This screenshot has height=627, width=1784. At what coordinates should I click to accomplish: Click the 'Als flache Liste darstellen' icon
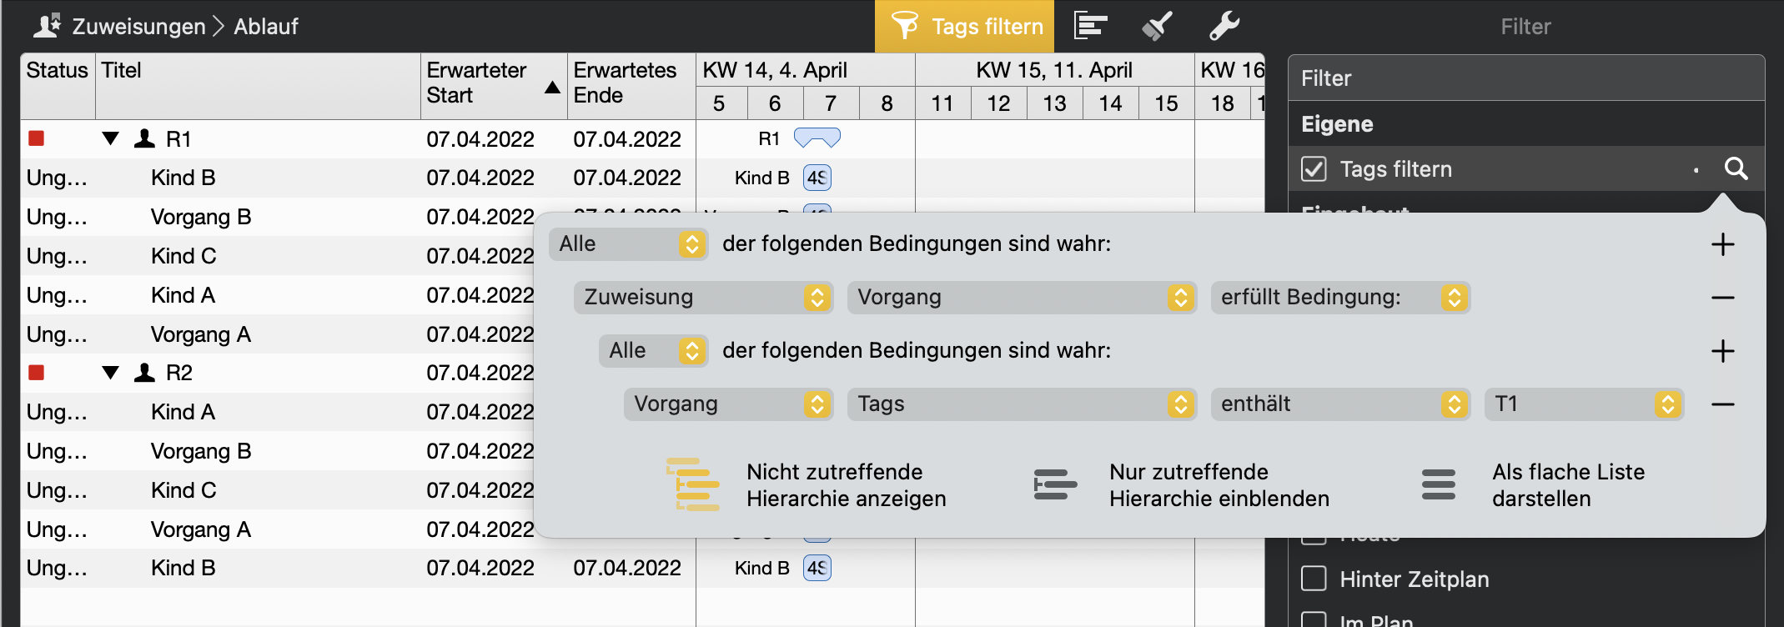point(1439,484)
